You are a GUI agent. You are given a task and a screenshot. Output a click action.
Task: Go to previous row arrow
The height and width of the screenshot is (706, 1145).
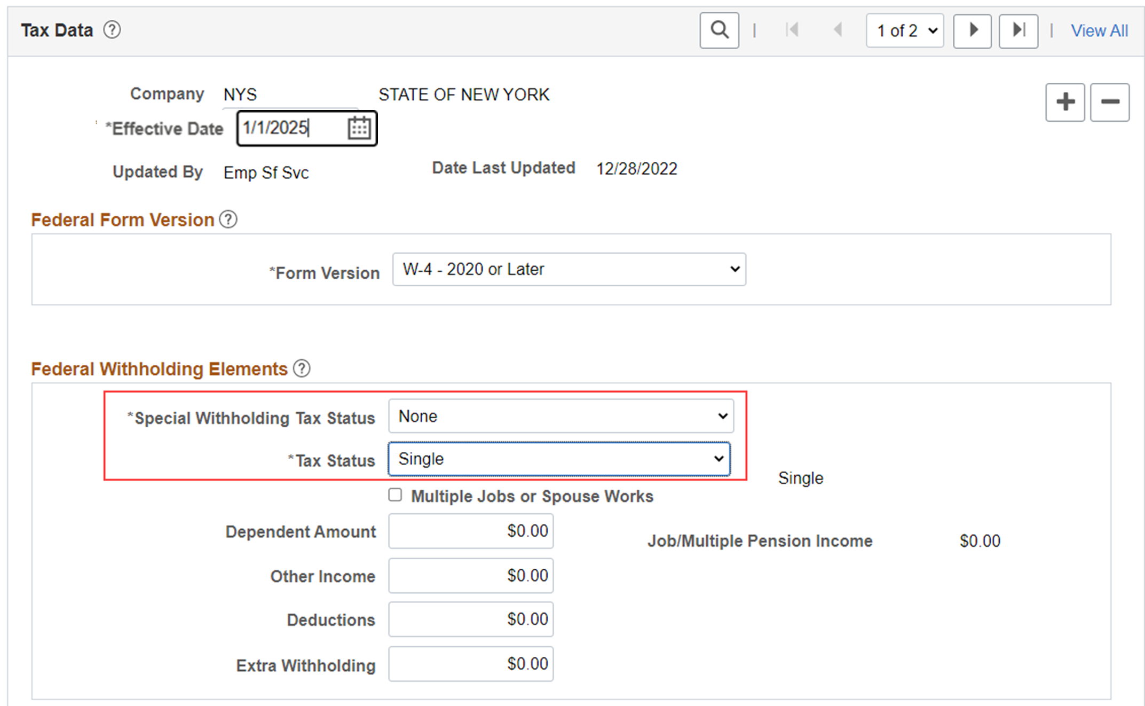[838, 30]
